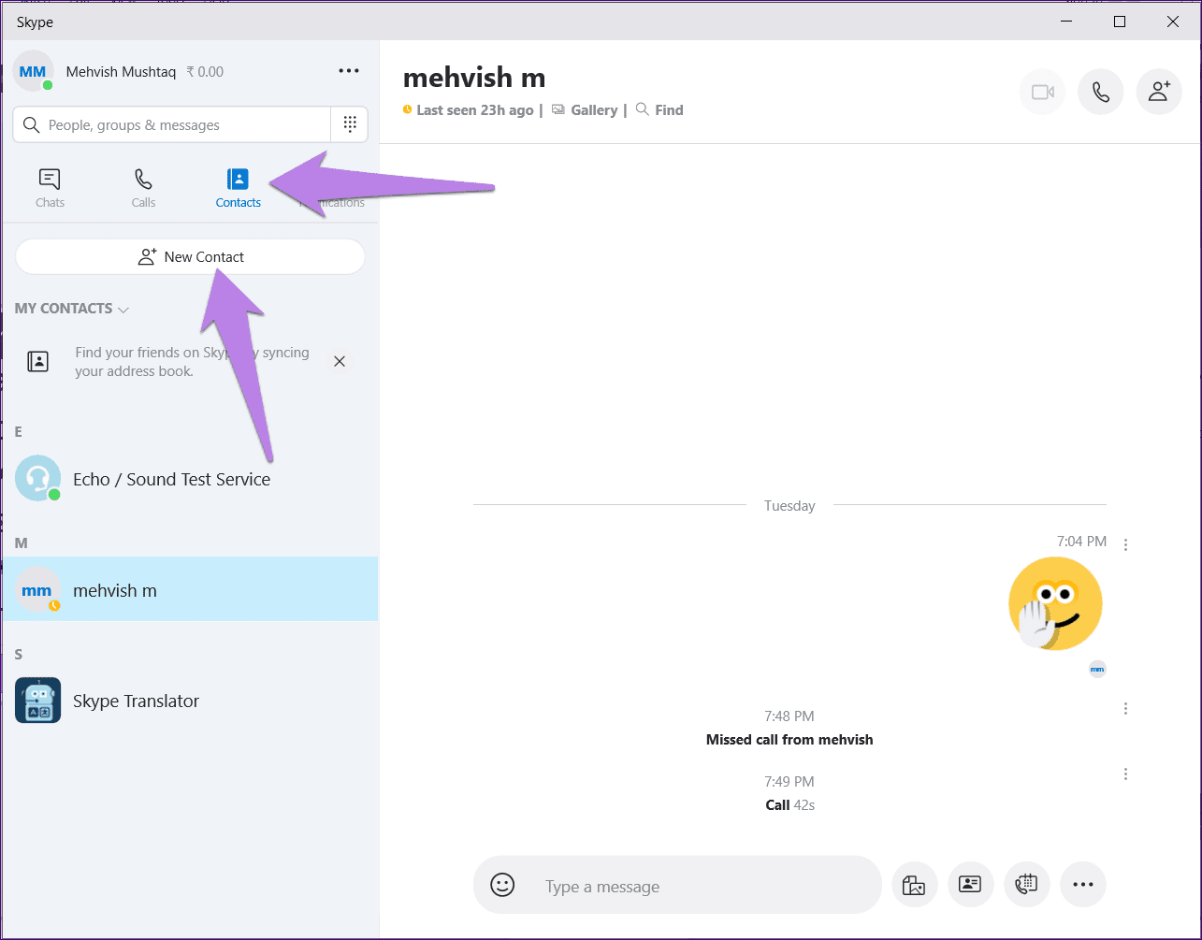Click the address book sync icon
This screenshot has width=1202, height=940.
point(38,361)
